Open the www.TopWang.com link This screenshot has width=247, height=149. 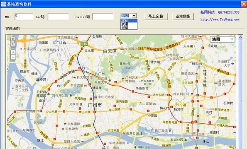(220, 19)
